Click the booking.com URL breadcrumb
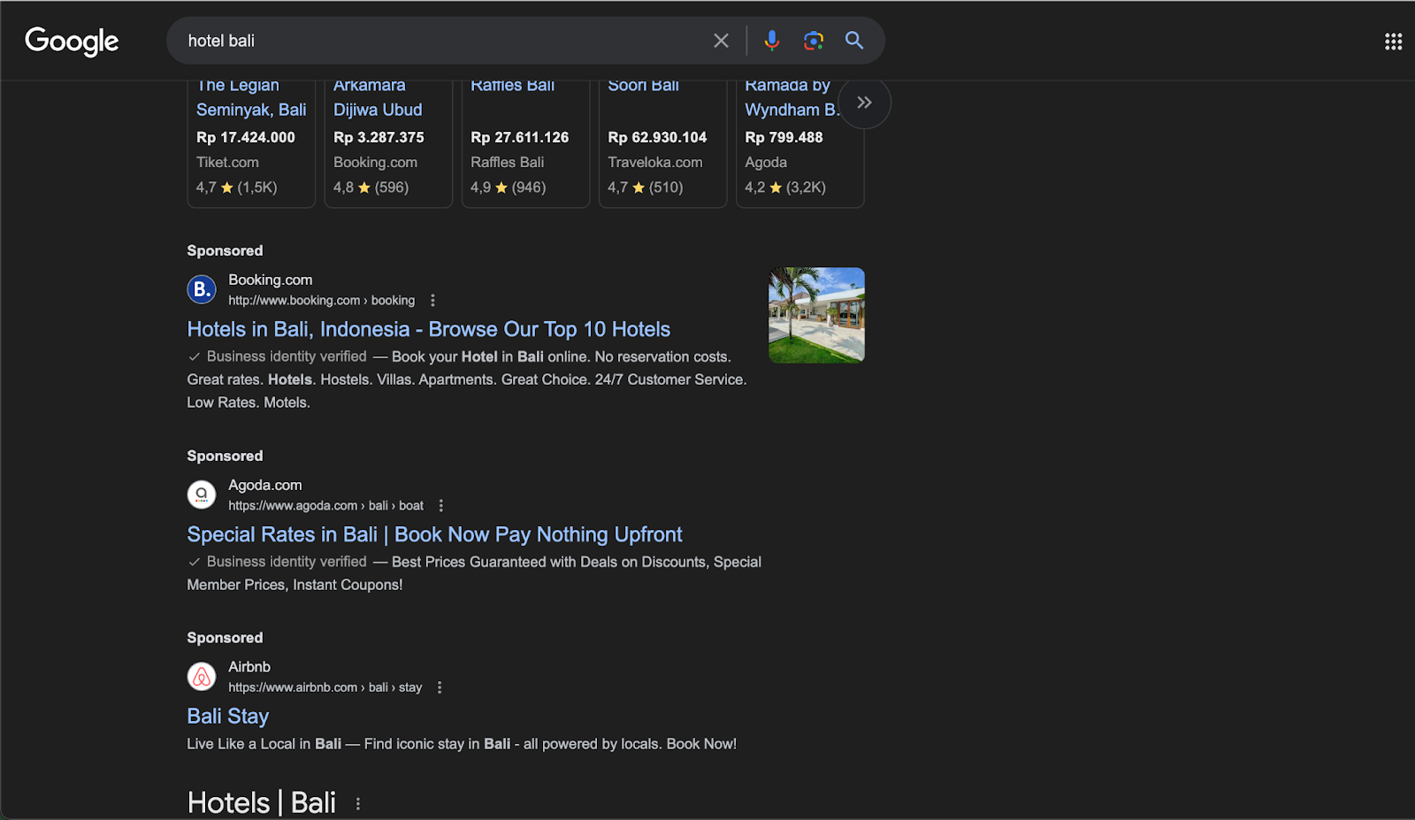This screenshot has height=820, width=1415. tap(321, 301)
